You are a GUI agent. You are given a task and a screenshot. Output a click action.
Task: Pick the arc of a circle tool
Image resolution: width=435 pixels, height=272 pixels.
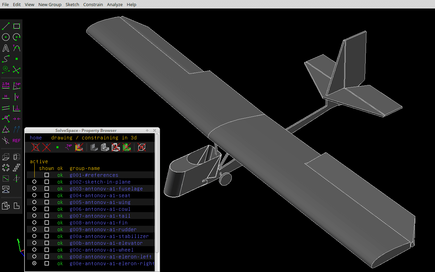click(17, 37)
